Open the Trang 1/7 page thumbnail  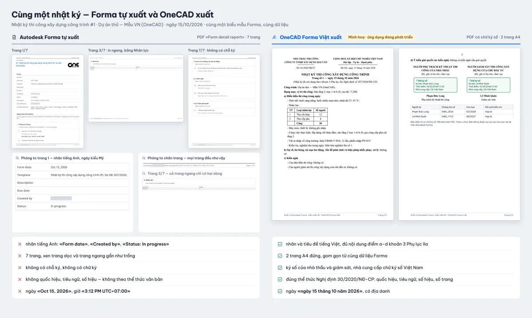(47, 101)
